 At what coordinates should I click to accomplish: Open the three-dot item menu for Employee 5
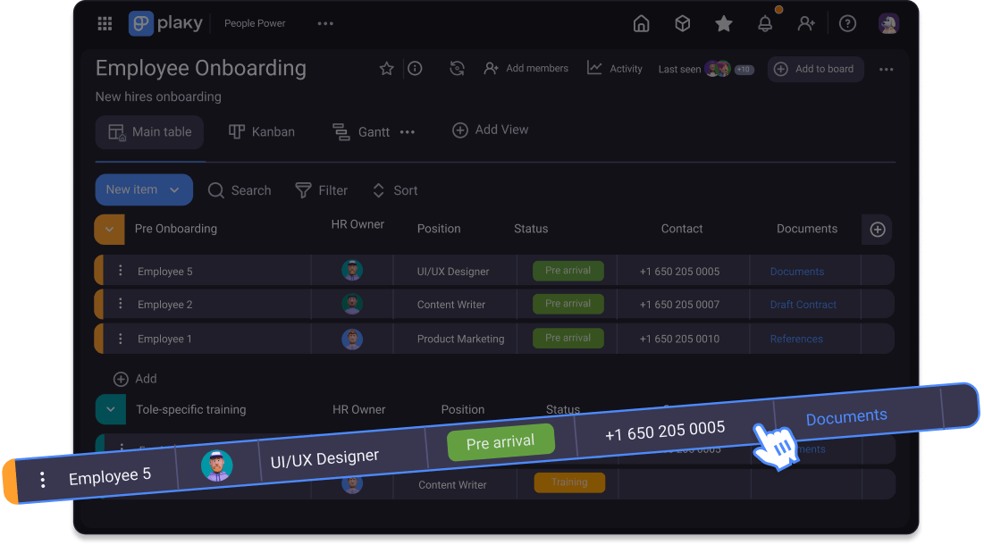click(x=120, y=270)
